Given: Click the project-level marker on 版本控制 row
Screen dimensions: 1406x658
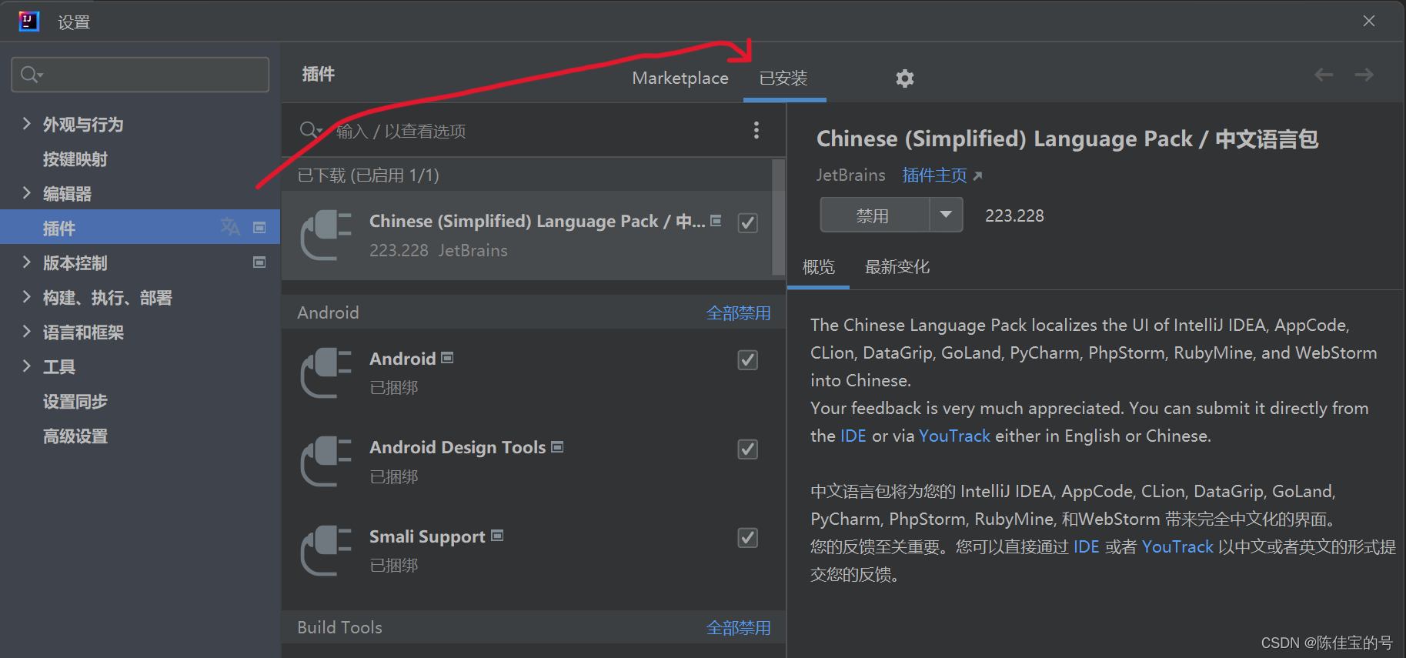Looking at the screenshot, I should [x=259, y=262].
